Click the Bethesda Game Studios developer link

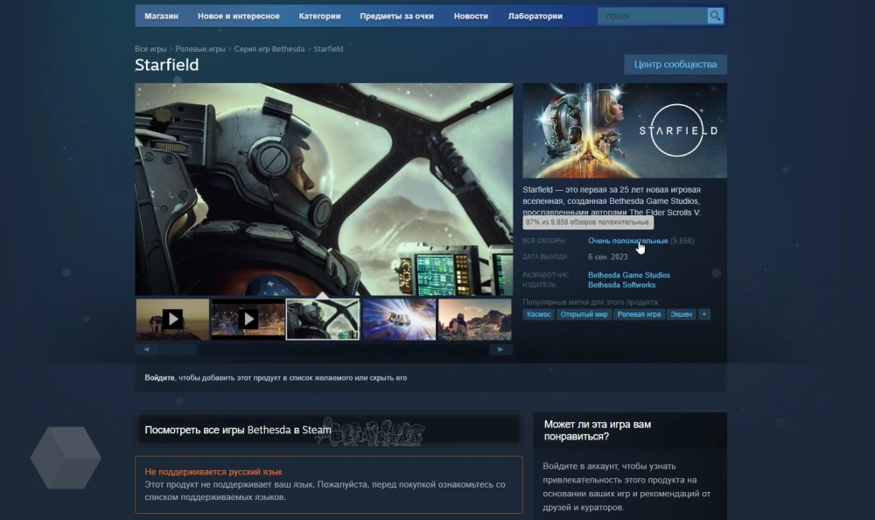click(629, 276)
